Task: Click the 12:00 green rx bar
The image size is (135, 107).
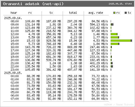Action: pyautogui.click(x=114, y=34)
